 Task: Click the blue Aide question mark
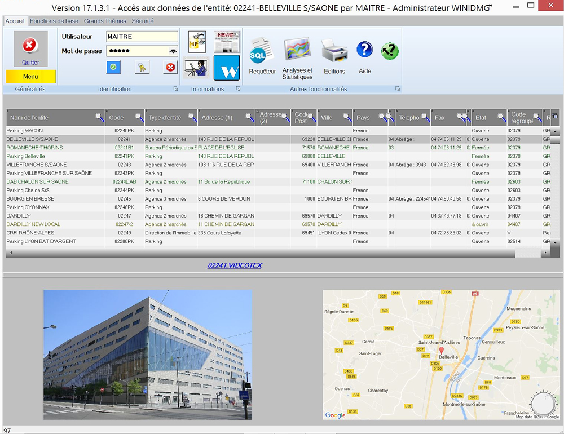[365, 50]
